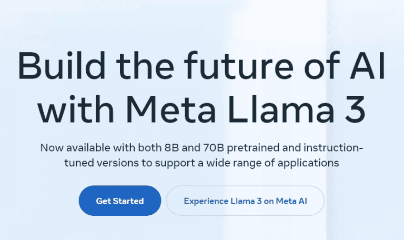The width and height of the screenshot is (404, 240).
Task: Click 'instruction-' at the end of the subtitle's first line
Action: 333,148
